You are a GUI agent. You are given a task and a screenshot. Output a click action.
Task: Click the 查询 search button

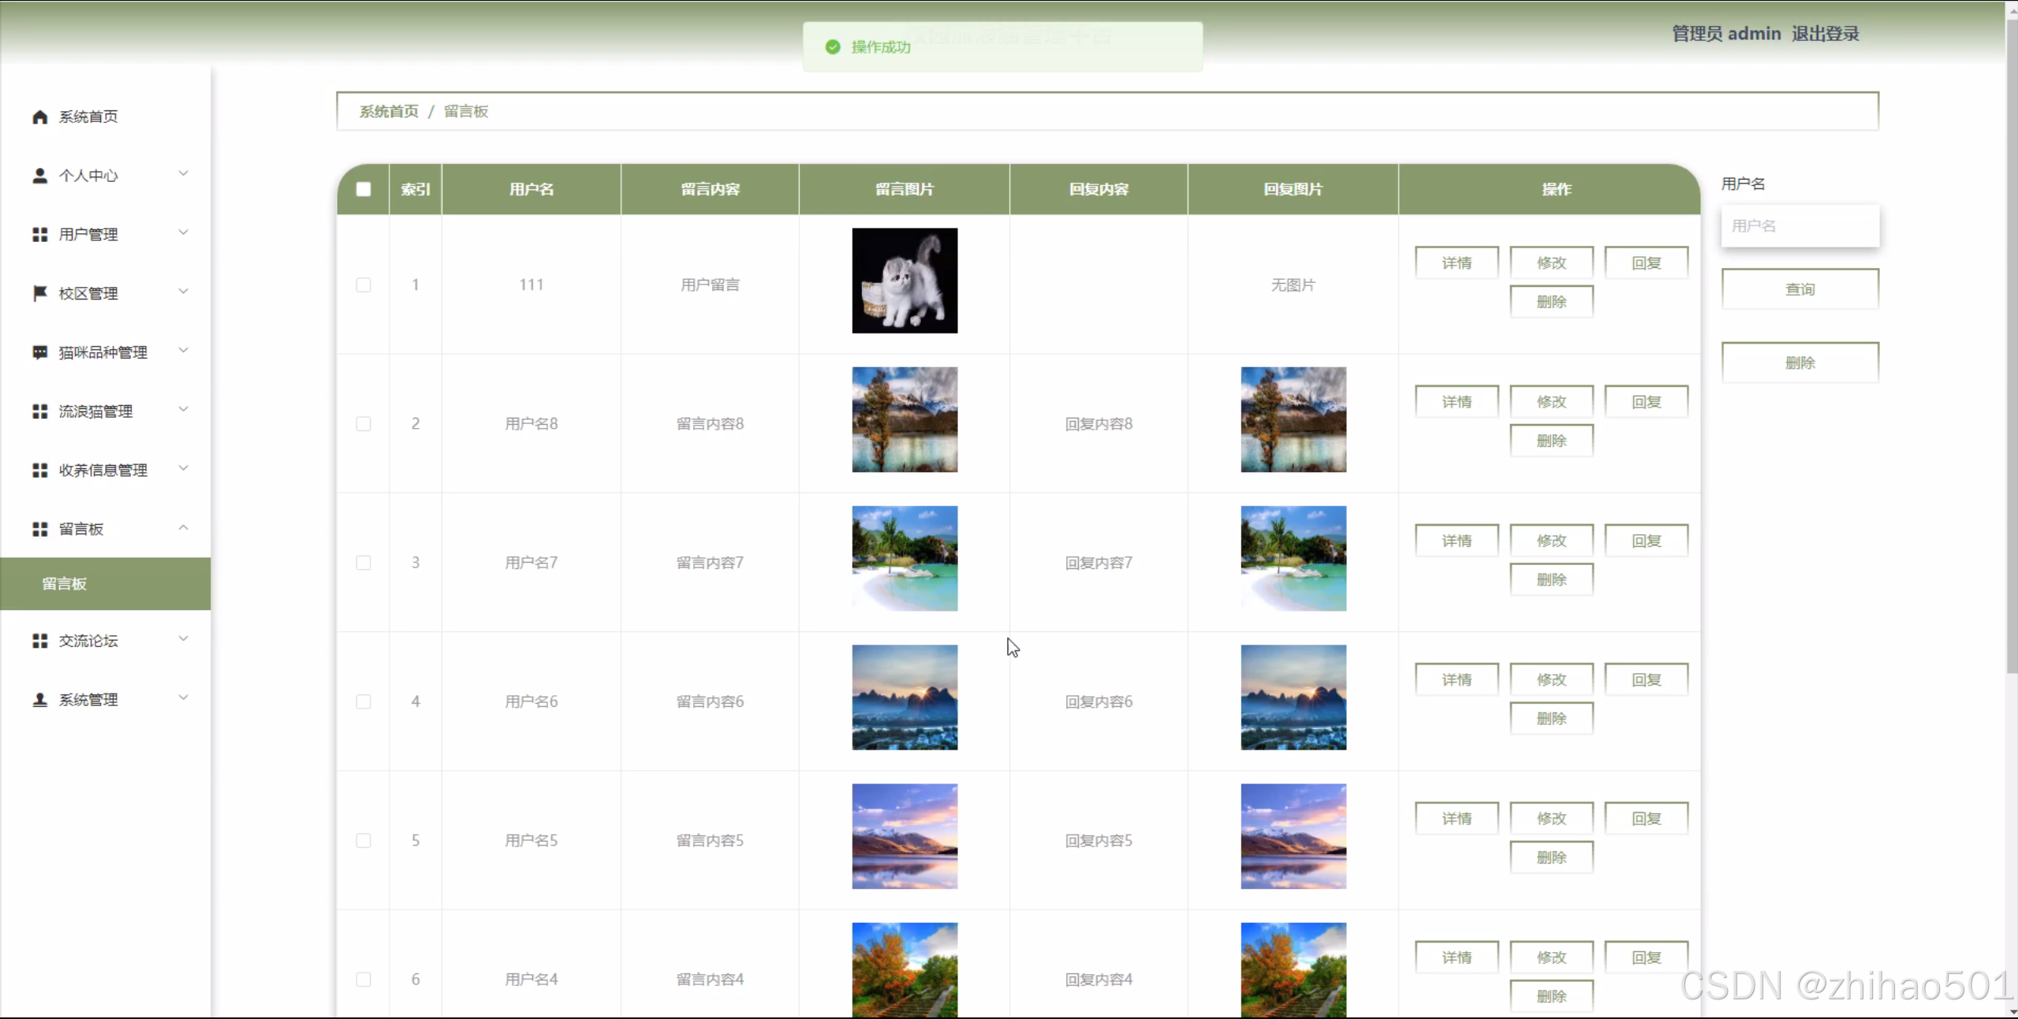pyautogui.click(x=1800, y=289)
